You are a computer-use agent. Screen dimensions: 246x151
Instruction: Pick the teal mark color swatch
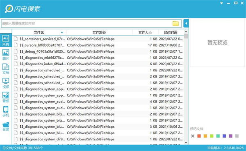click(x=218, y=136)
